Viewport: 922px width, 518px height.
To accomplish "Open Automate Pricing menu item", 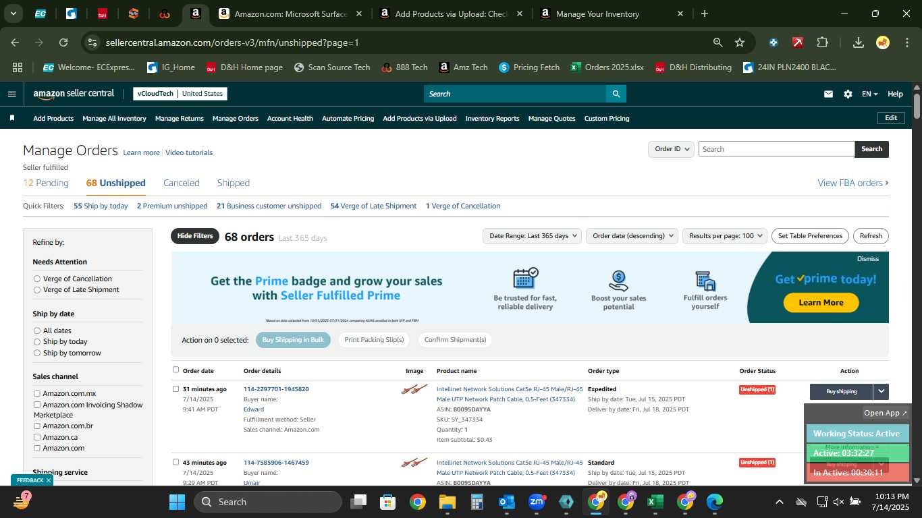I will coord(348,118).
